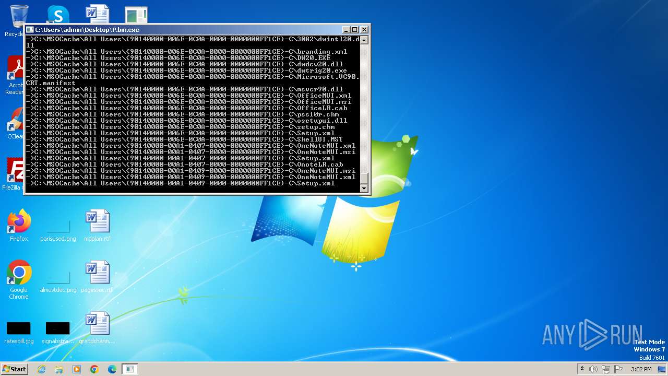
Task: Click console scrollbar down arrow
Action: [x=364, y=189]
